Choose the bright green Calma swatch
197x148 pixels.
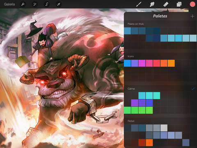(127, 110)
